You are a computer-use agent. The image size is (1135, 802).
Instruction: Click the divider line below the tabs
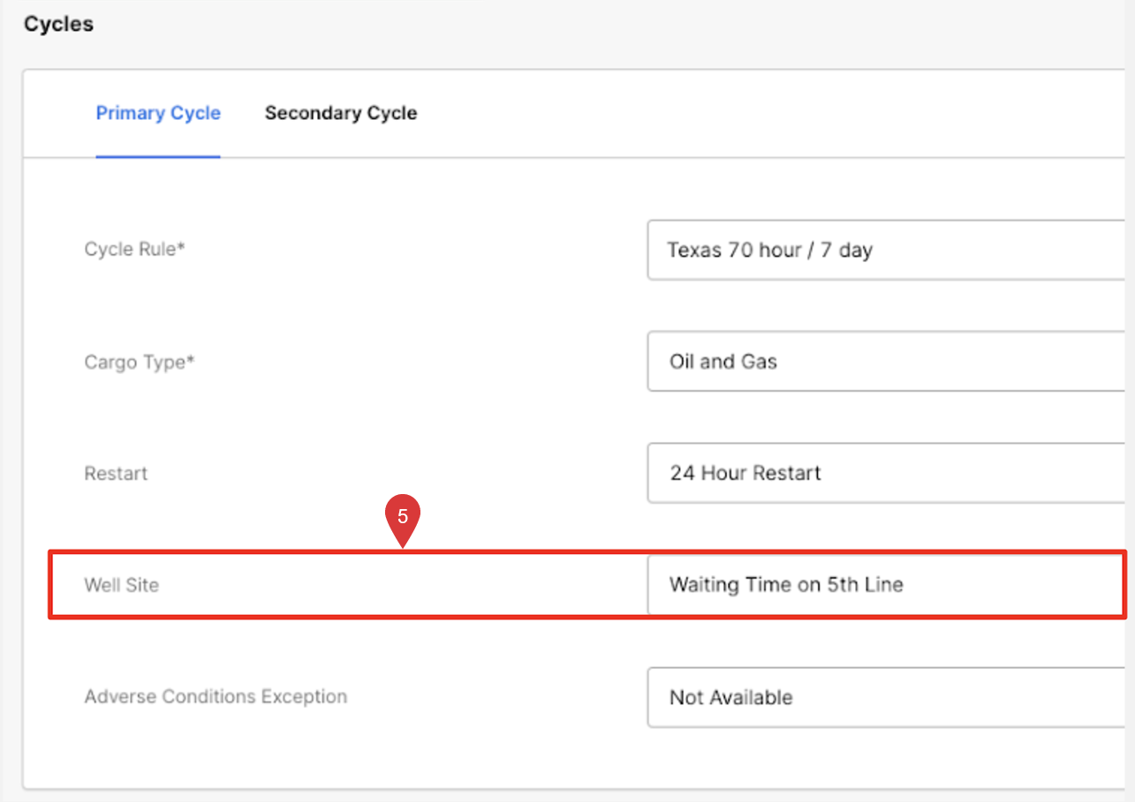click(618, 157)
